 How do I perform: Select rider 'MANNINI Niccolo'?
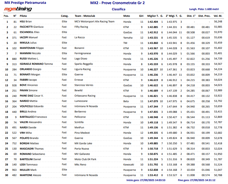30,53
